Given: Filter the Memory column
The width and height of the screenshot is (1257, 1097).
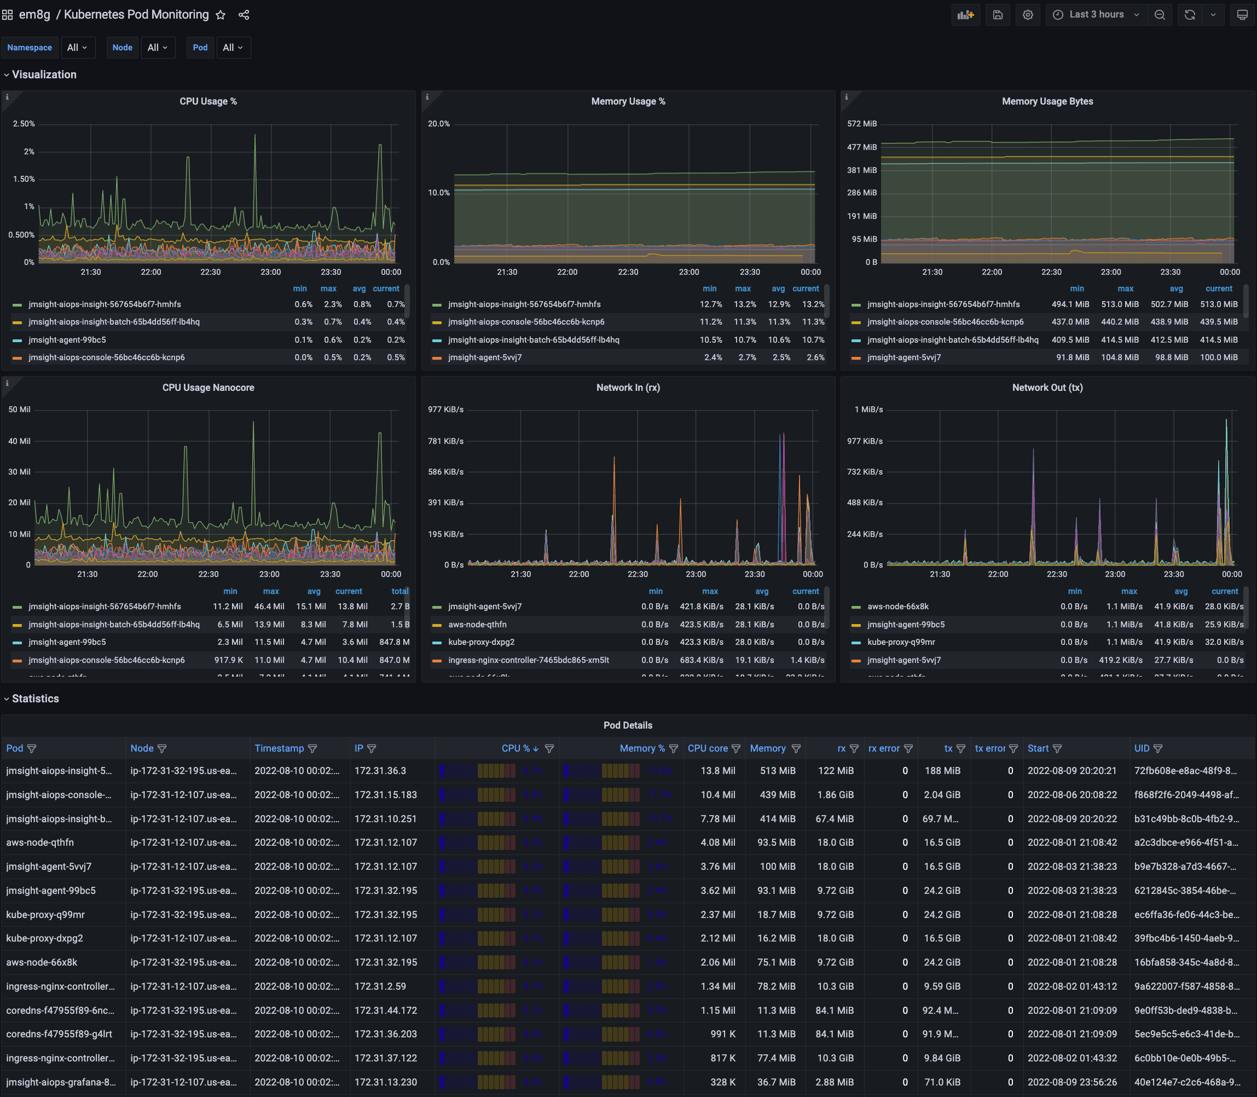Looking at the screenshot, I should 796,749.
